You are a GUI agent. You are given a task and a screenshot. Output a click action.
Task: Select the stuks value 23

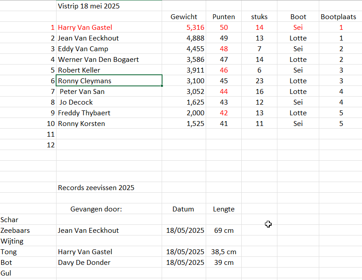coord(259,81)
